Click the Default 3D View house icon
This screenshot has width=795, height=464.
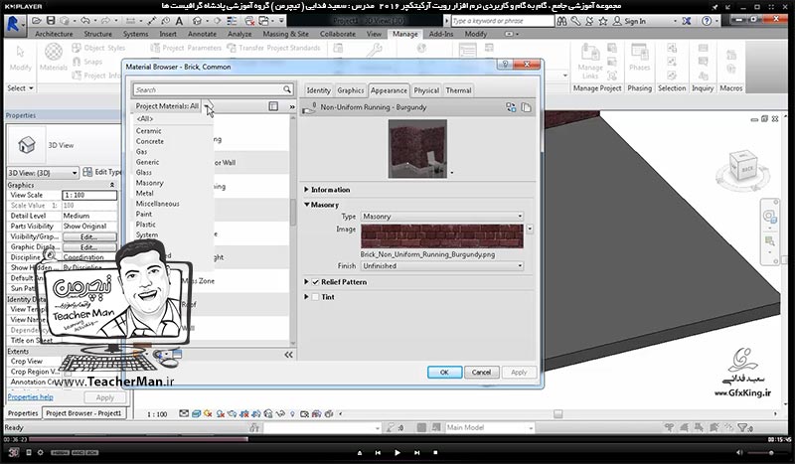point(197,21)
